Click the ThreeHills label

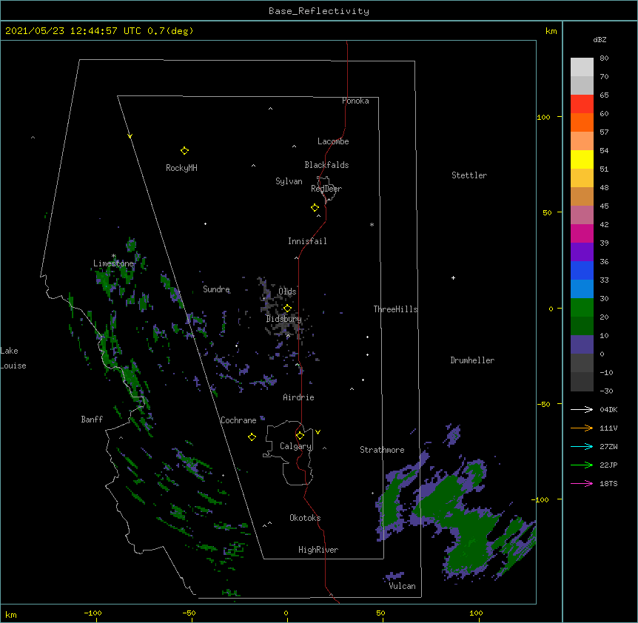pos(395,309)
